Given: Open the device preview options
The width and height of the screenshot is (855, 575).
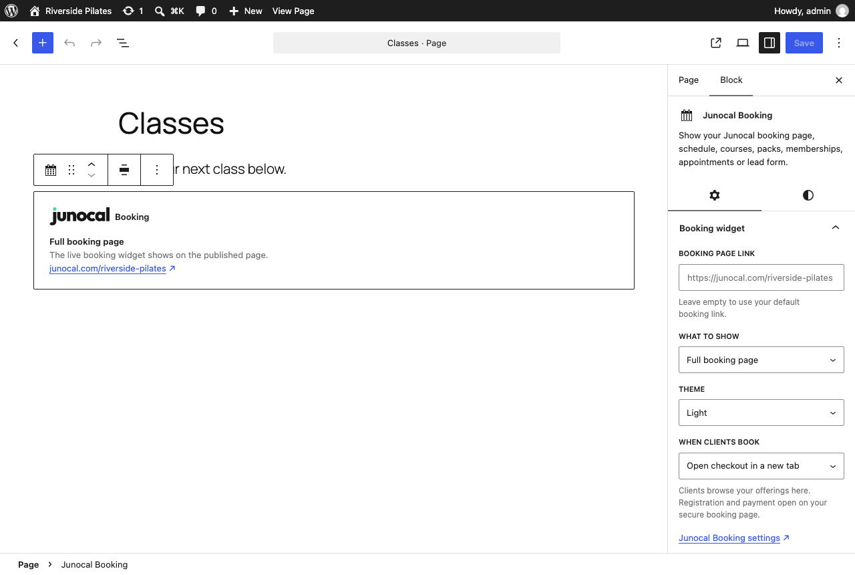Looking at the screenshot, I should [x=743, y=43].
